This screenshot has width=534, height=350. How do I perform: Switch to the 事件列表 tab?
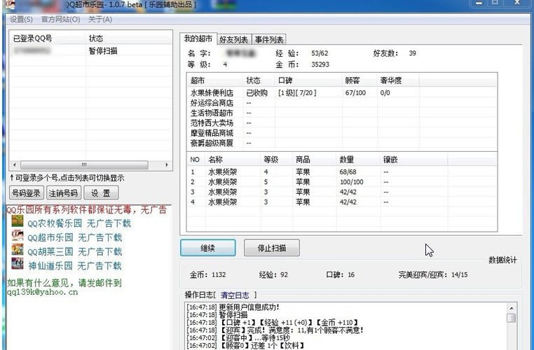click(269, 40)
